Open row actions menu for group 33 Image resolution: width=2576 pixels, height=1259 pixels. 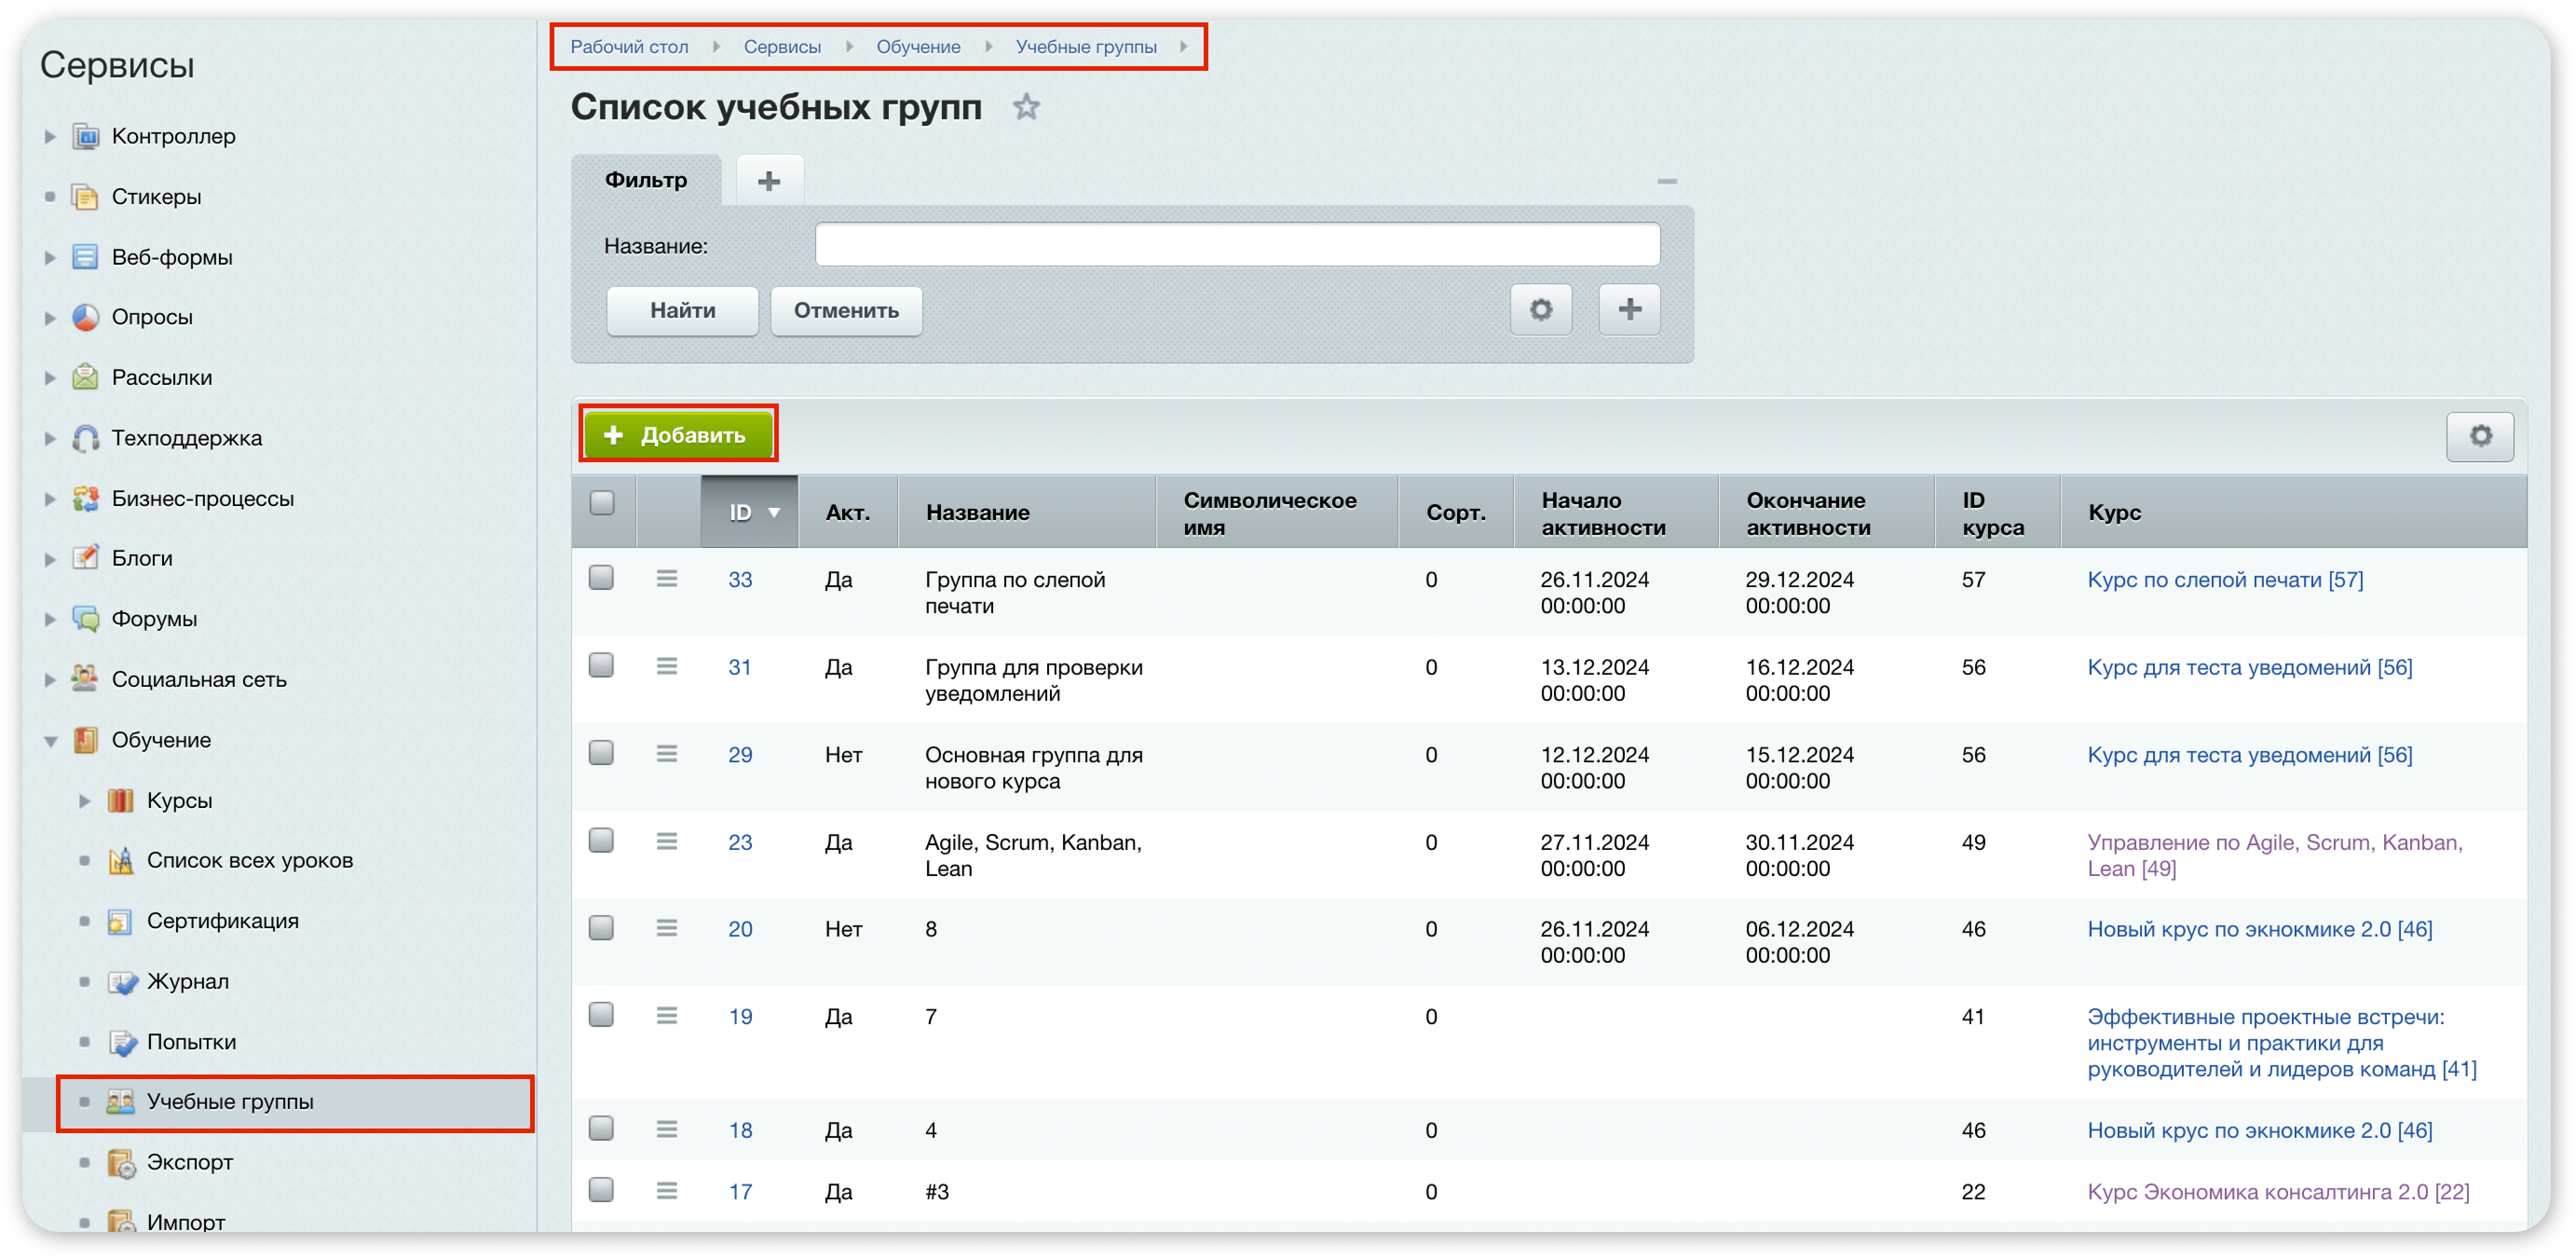tap(667, 579)
